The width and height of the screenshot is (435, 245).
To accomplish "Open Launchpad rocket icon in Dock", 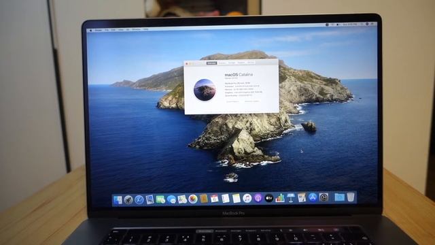I will click(128, 199).
